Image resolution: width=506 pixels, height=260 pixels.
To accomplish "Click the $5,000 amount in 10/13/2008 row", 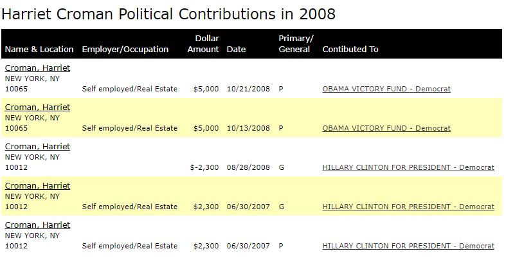I will point(206,128).
